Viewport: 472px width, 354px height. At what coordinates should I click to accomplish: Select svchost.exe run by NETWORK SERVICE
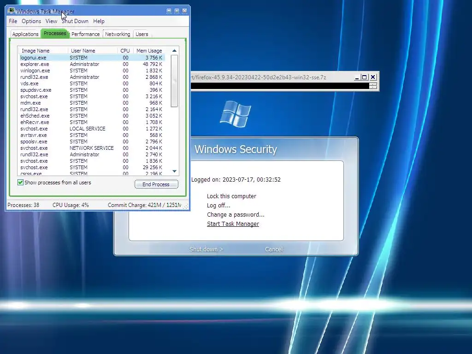pos(92,148)
